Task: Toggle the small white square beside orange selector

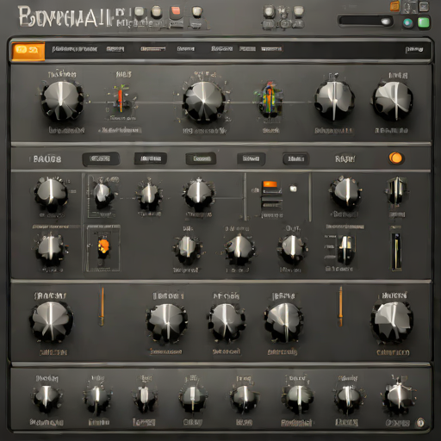Action: click(x=293, y=189)
